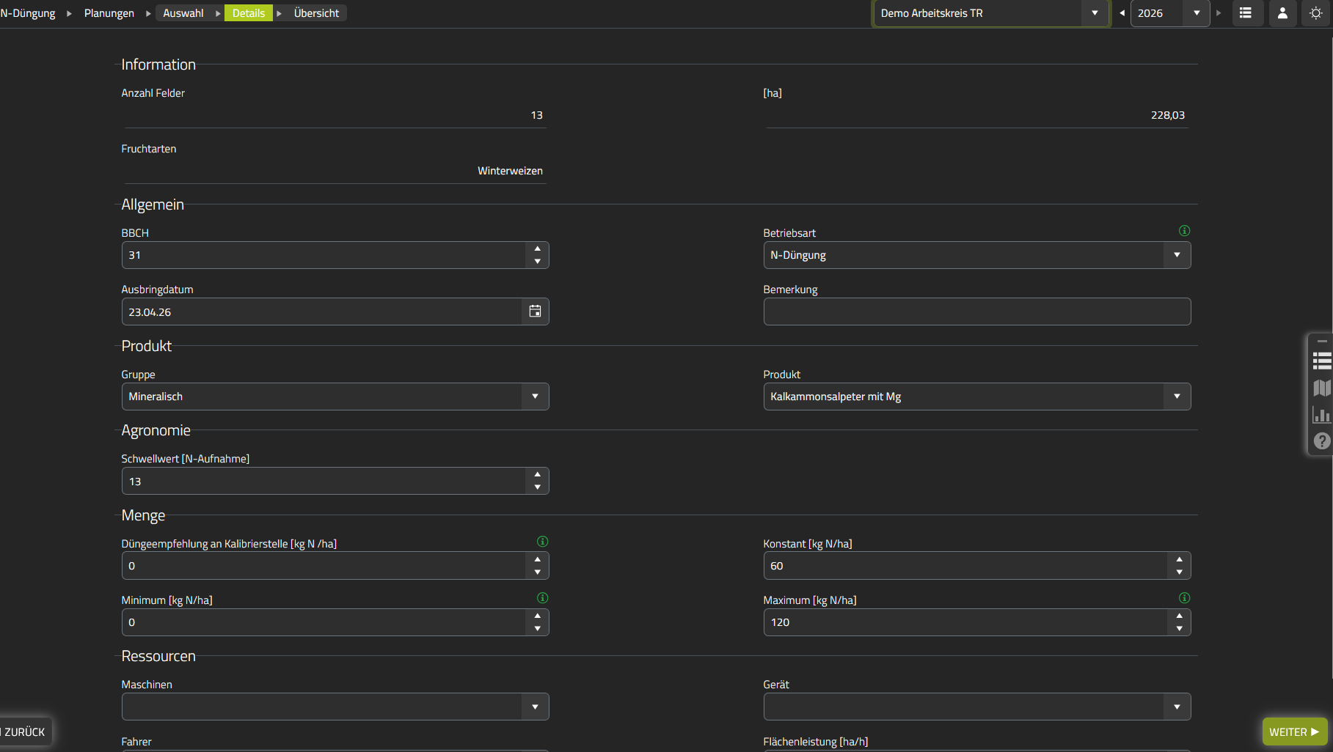Toggle light/dark theme sun icon
This screenshot has width=1333, height=752.
point(1316,13)
